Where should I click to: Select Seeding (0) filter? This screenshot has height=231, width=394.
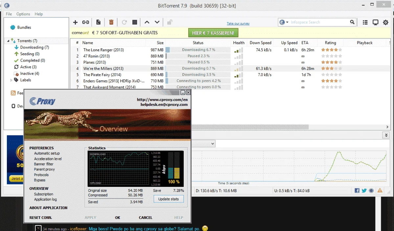[x=30, y=54]
